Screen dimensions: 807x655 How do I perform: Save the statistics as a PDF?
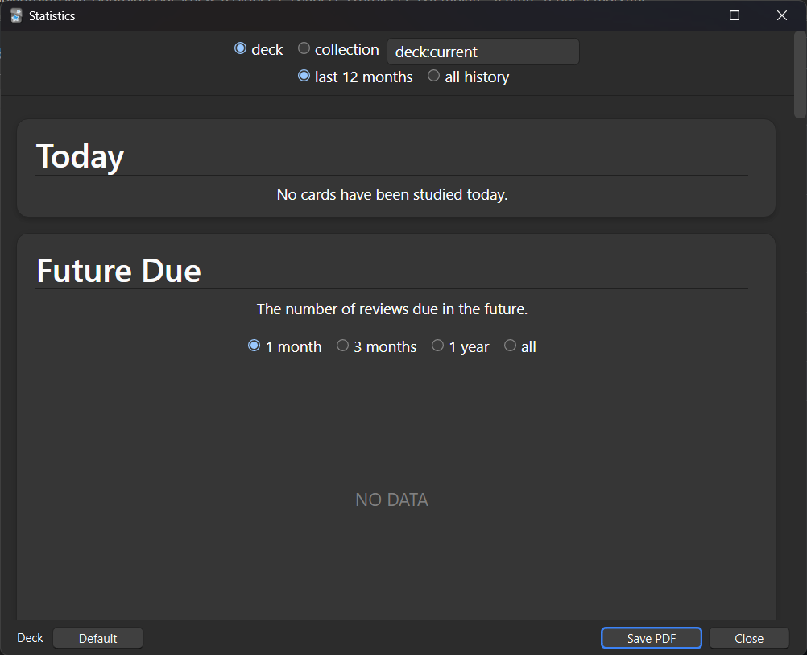tap(651, 637)
